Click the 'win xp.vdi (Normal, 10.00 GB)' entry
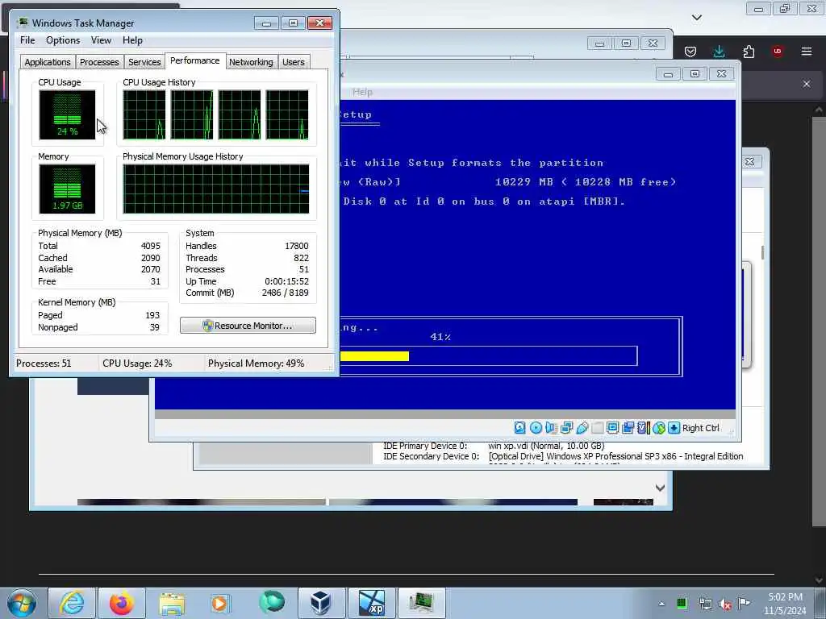The width and height of the screenshot is (826, 619). tap(546, 446)
